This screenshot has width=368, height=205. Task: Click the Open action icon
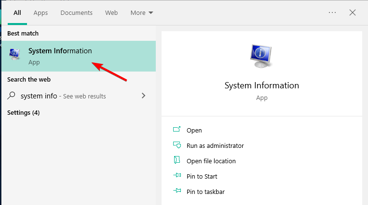coord(177,129)
